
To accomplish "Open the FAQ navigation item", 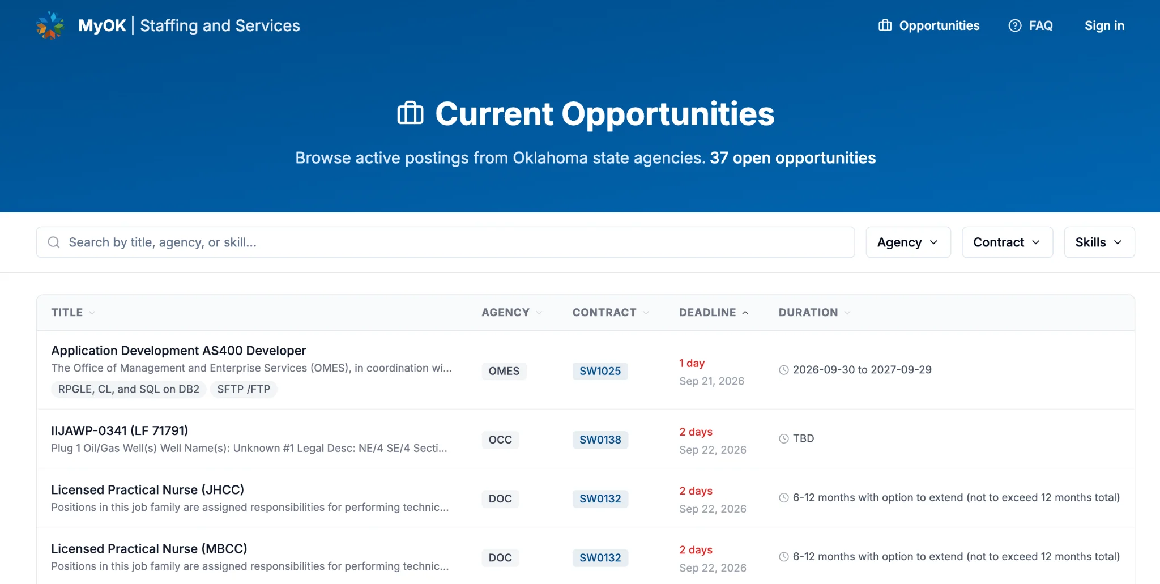I will tap(1031, 25).
